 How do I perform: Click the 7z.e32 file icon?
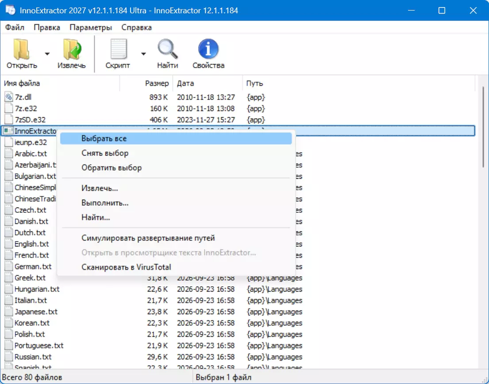click(9, 108)
